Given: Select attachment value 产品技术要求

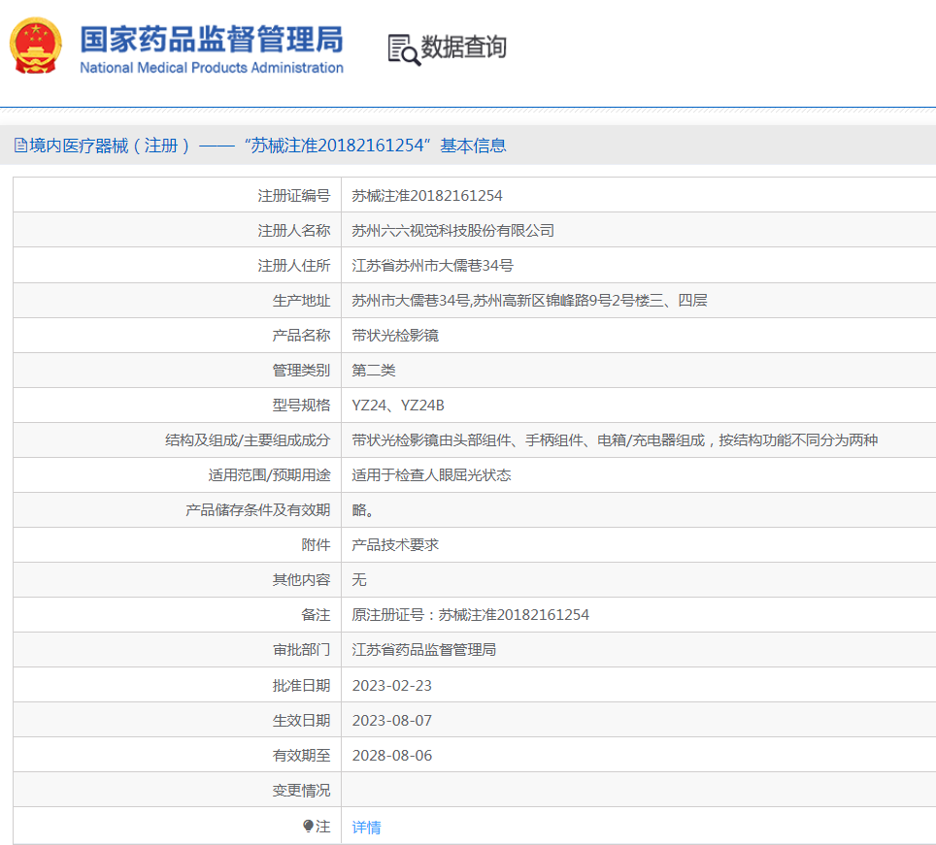Looking at the screenshot, I should [x=395, y=545].
